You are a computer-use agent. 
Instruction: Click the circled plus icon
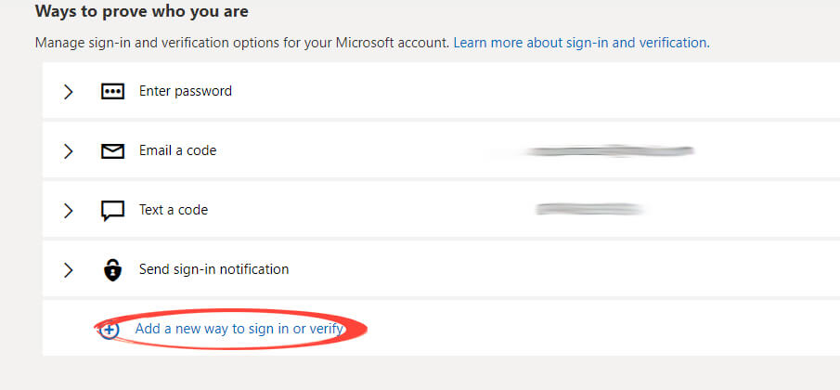(x=110, y=330)
